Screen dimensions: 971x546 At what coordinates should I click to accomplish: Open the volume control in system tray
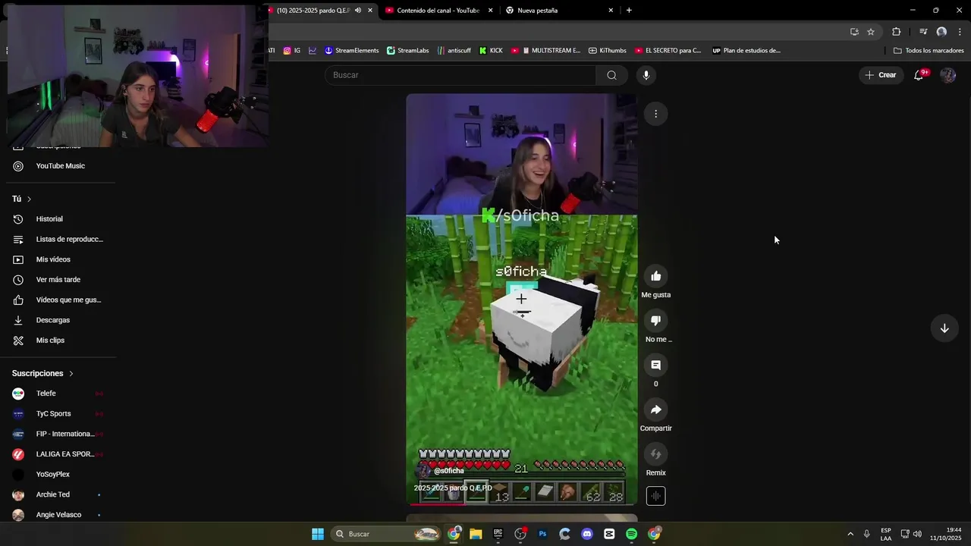[917, 534]
